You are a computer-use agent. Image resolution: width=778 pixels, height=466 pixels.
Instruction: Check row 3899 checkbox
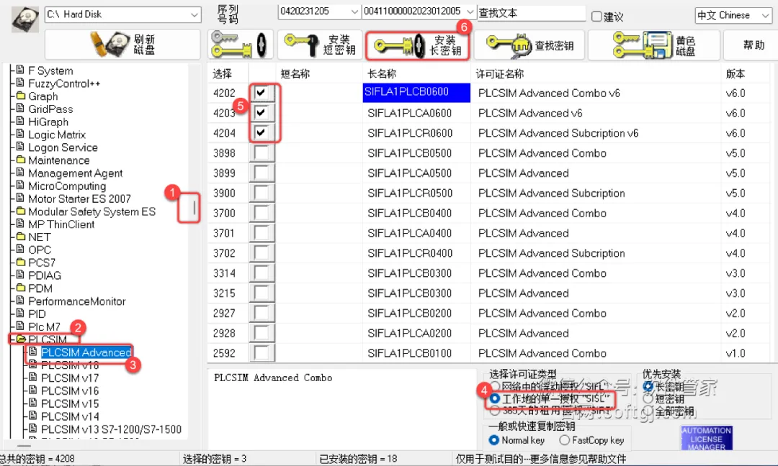point(261,173)
